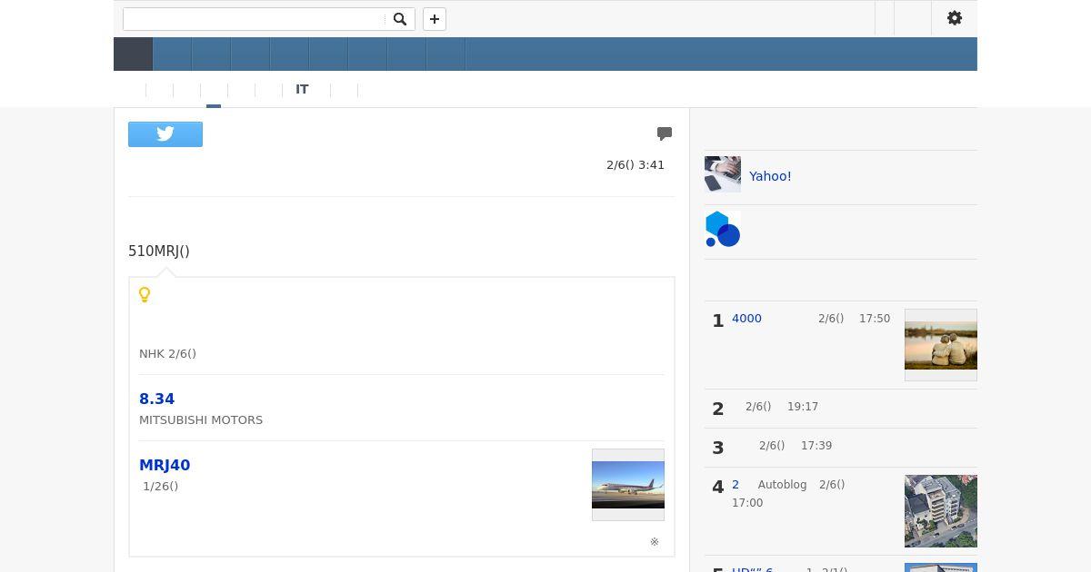Click the "Autoblog" source label
Screen dimensions: 1091x572
[783, 485]
